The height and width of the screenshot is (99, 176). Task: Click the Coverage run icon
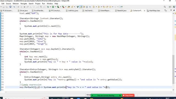[x=58, y=7]
